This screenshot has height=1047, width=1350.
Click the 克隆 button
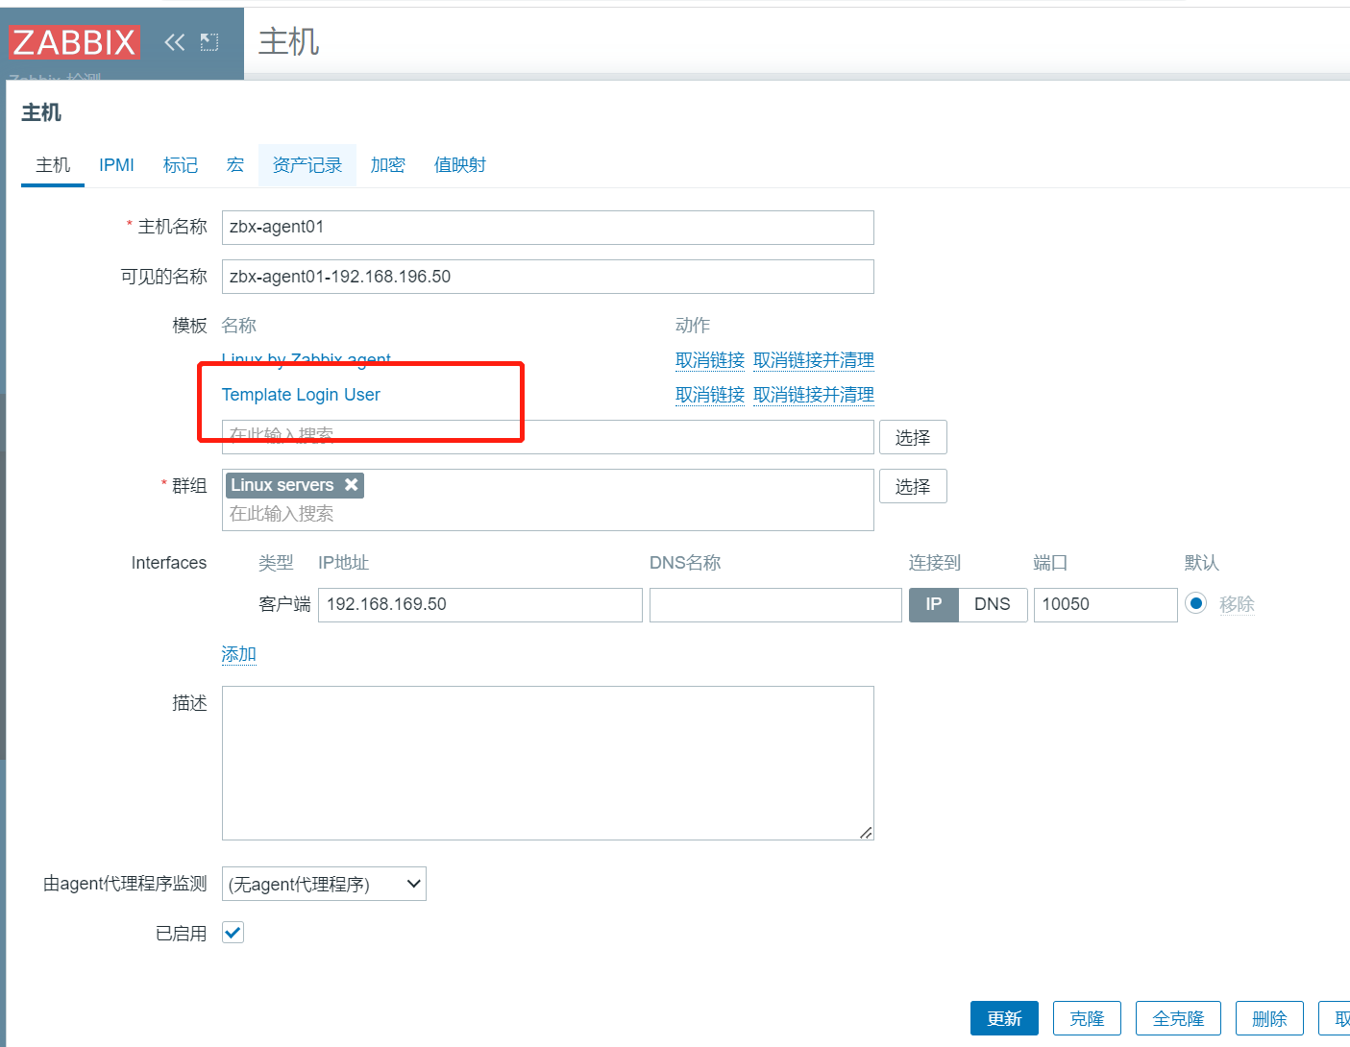(1087, 1018)
